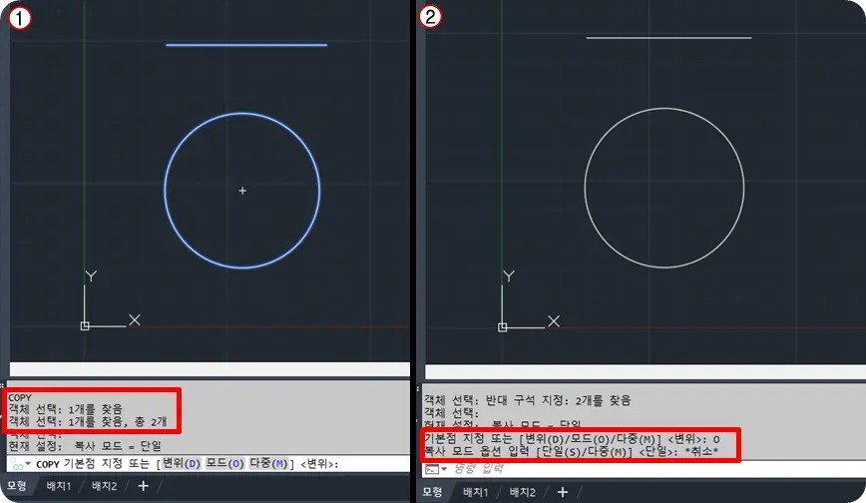Open 배치2 layout tab in right panel
The width and height of the screenshot is (866, 503).
tap(522, 492)
